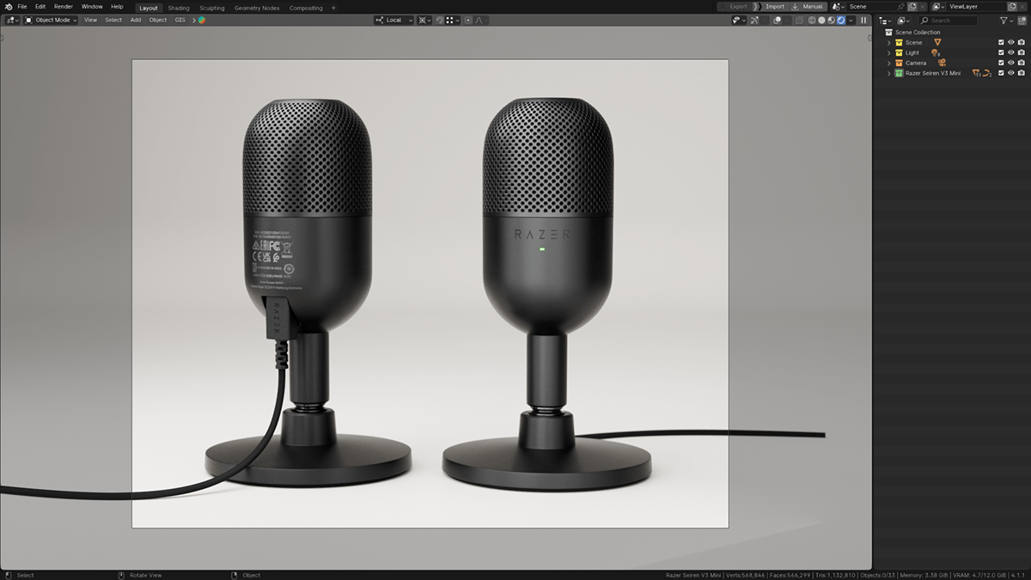Viewport: 1031px width, 580px height.
Task: Click the Blender logo icon
Action: (8, 7)
